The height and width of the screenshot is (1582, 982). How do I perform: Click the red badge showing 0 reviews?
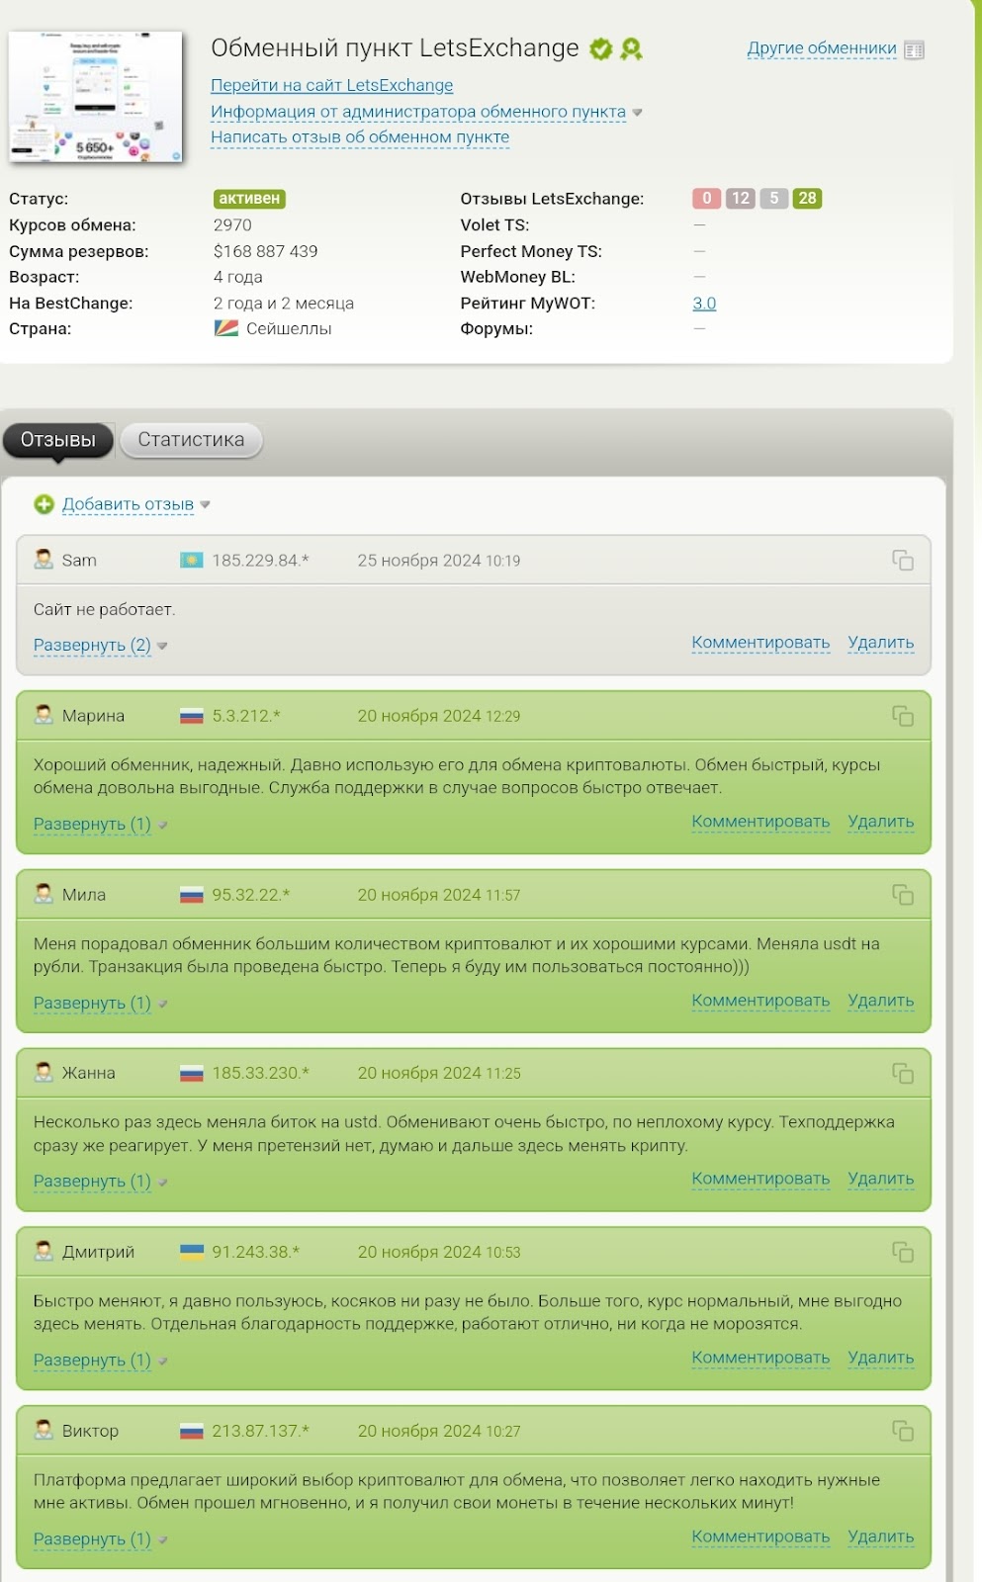click(706, 198)
